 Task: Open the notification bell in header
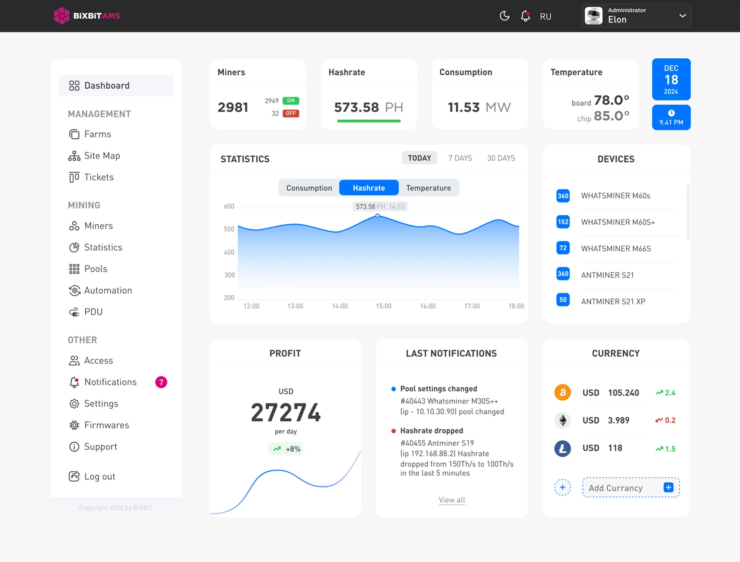coord(526,16)
